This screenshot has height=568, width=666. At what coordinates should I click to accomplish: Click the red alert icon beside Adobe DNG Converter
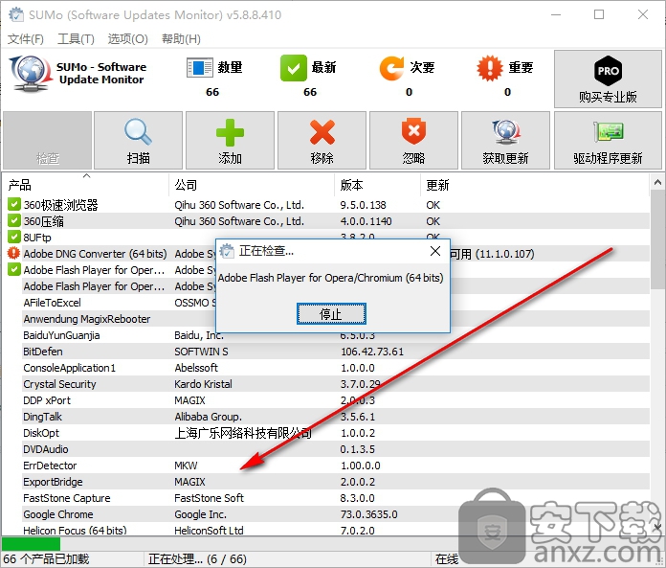click(x=14, y=254)
